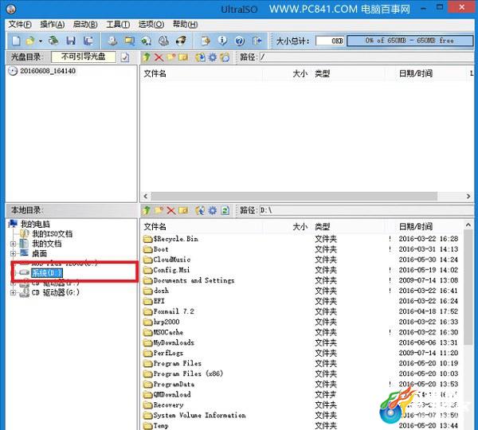Click the Extract icon in image pane toolbar
Image resolution: width=478 pixels, height=430 pixels.
click(200, 57)
